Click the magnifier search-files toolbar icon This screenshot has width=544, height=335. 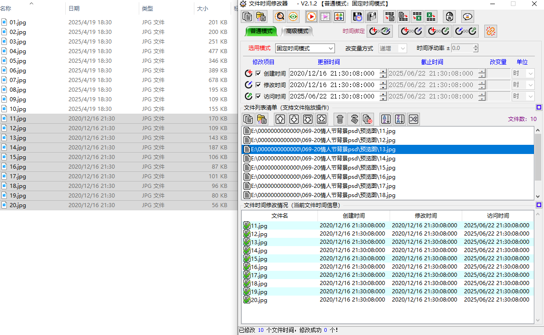(x=280, y=16)
